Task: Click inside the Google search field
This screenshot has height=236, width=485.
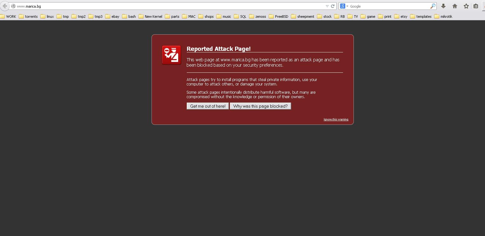Action: pyautogui.click(x=389, y=6)
